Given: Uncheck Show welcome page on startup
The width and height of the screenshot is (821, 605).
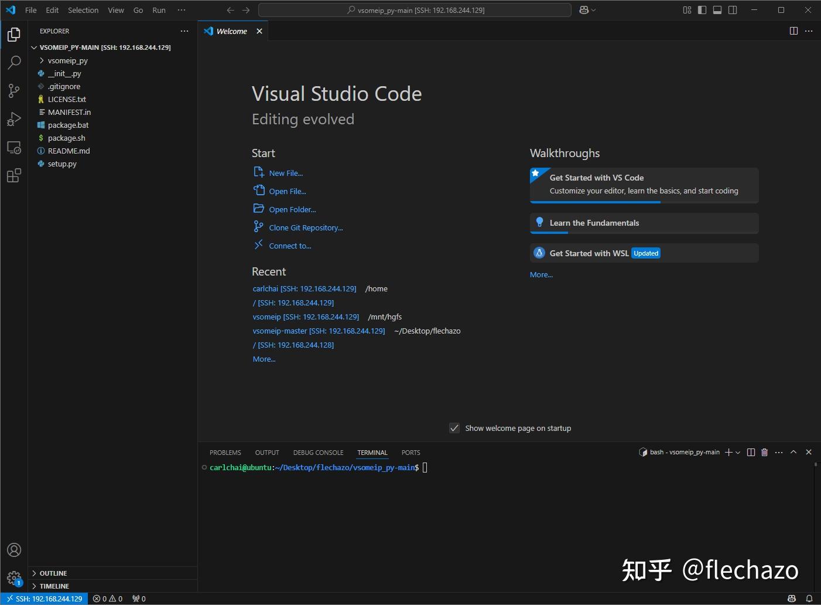Looking at the screenshot, I should point(454,428).
